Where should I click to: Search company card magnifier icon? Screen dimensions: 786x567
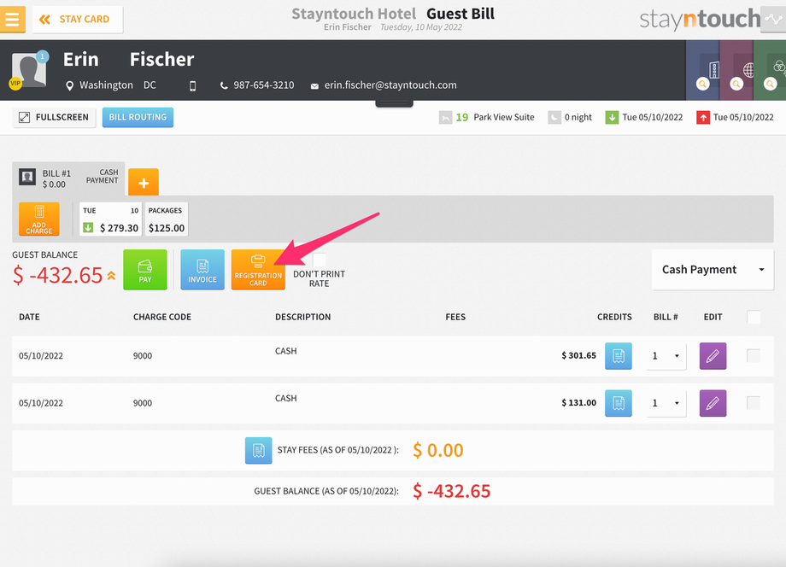[x=703, y=85]
